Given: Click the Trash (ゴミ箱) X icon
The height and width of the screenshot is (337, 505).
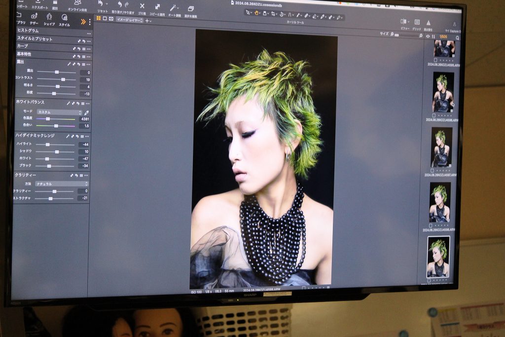Looking at the screenshot, I should point(142,6).
